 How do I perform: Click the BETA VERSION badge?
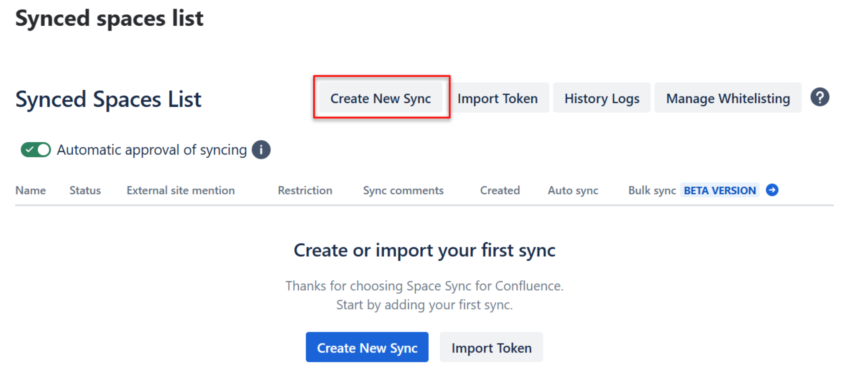coord(720,190)
